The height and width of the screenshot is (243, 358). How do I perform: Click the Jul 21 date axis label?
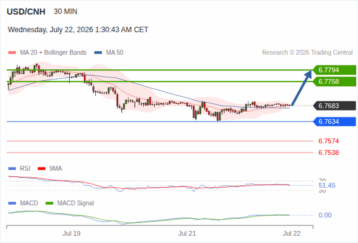click(187, 233)
